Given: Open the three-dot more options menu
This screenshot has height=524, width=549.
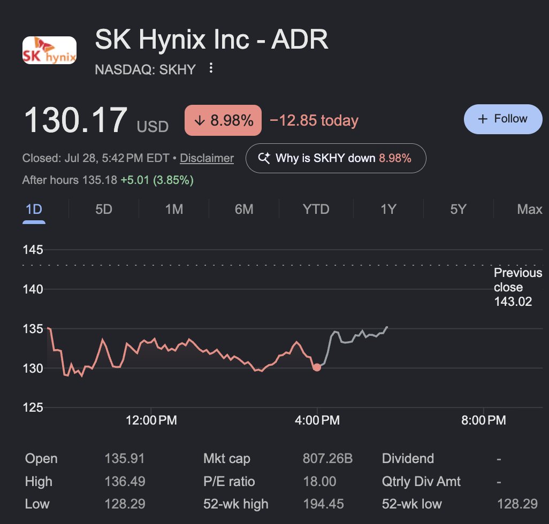Looking at the screenshot, I should click(x=211, y=68).
